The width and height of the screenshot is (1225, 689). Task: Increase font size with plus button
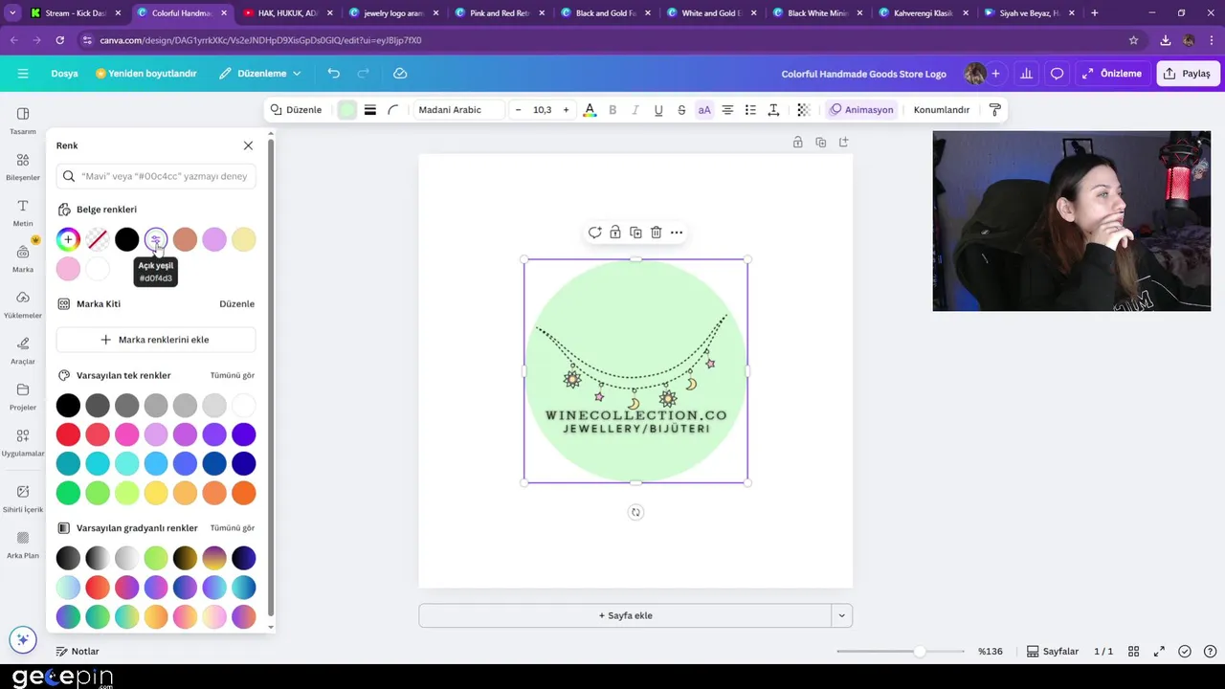point(566,110)
